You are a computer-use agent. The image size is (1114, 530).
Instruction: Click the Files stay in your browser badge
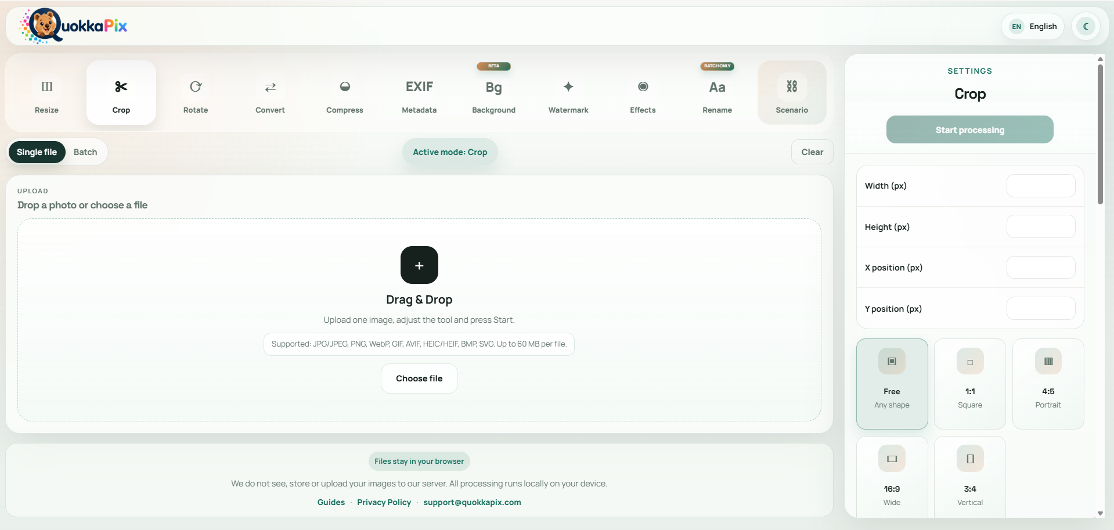[x=419, y=462]
